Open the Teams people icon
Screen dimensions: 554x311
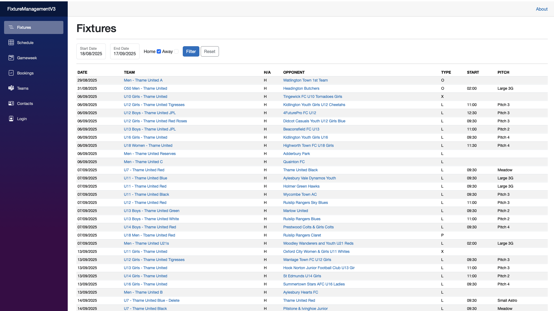click(x=11, y=88)
